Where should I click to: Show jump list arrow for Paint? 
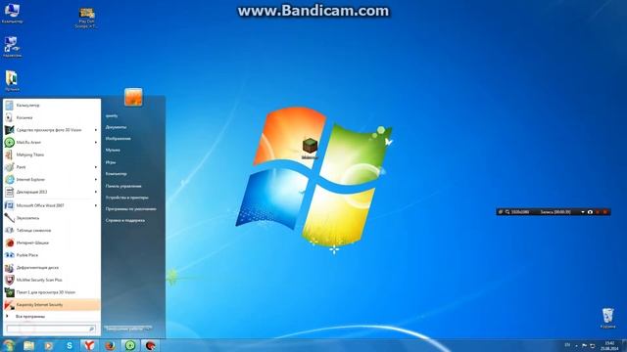point(96,167)
